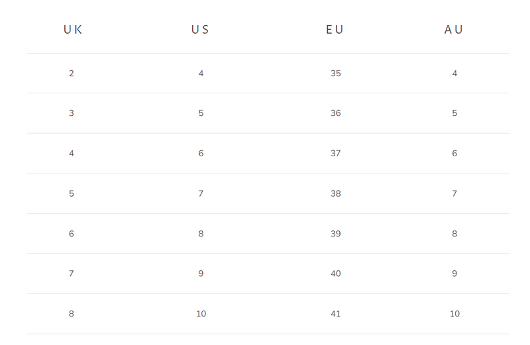Select EU size 41 cell
The width and height of the screenshot is (530, 345).
click(335, 314)
